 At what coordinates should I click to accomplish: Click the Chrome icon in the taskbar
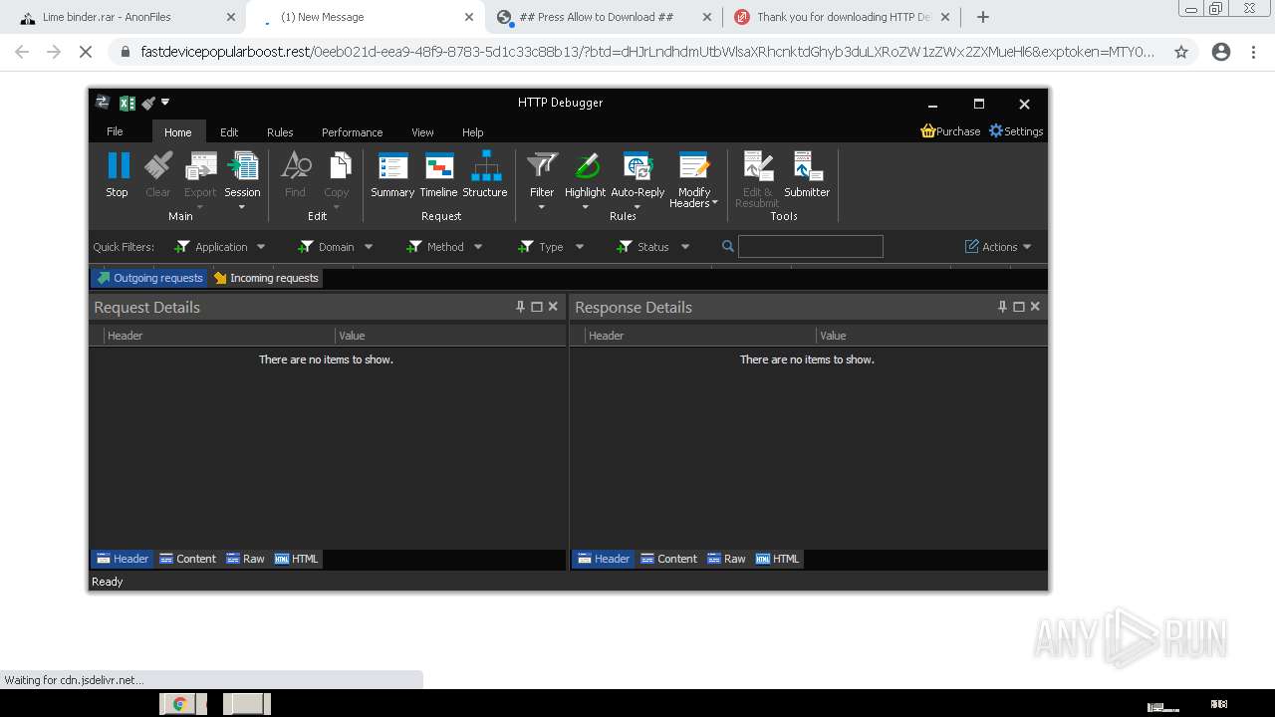(x=180, y=704)
